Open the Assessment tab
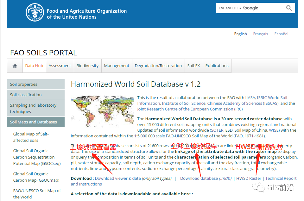The height and width of the screenshot is (201, 304). coord(60,66)
